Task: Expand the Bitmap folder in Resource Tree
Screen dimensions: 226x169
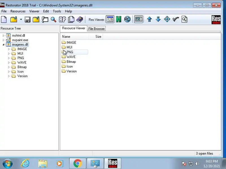Action: 9,67
